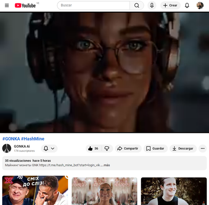
Task: Expand description with ...más
Action: [x=106, y=165]
